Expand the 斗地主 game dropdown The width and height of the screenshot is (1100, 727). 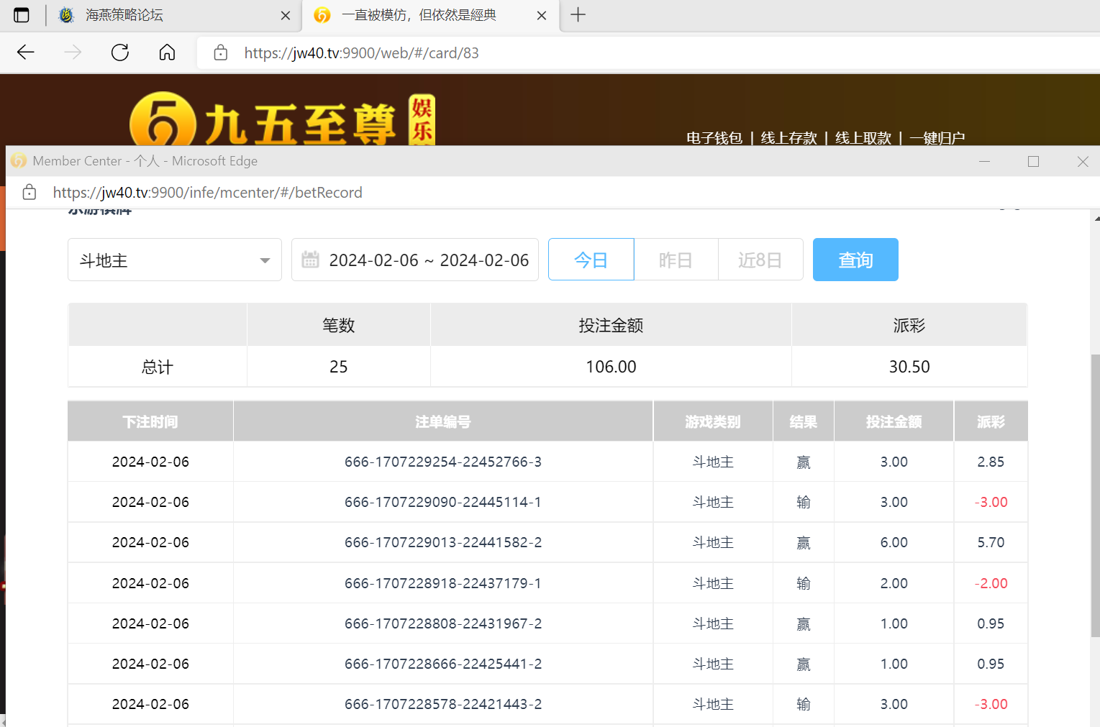[x=175, y=260]
